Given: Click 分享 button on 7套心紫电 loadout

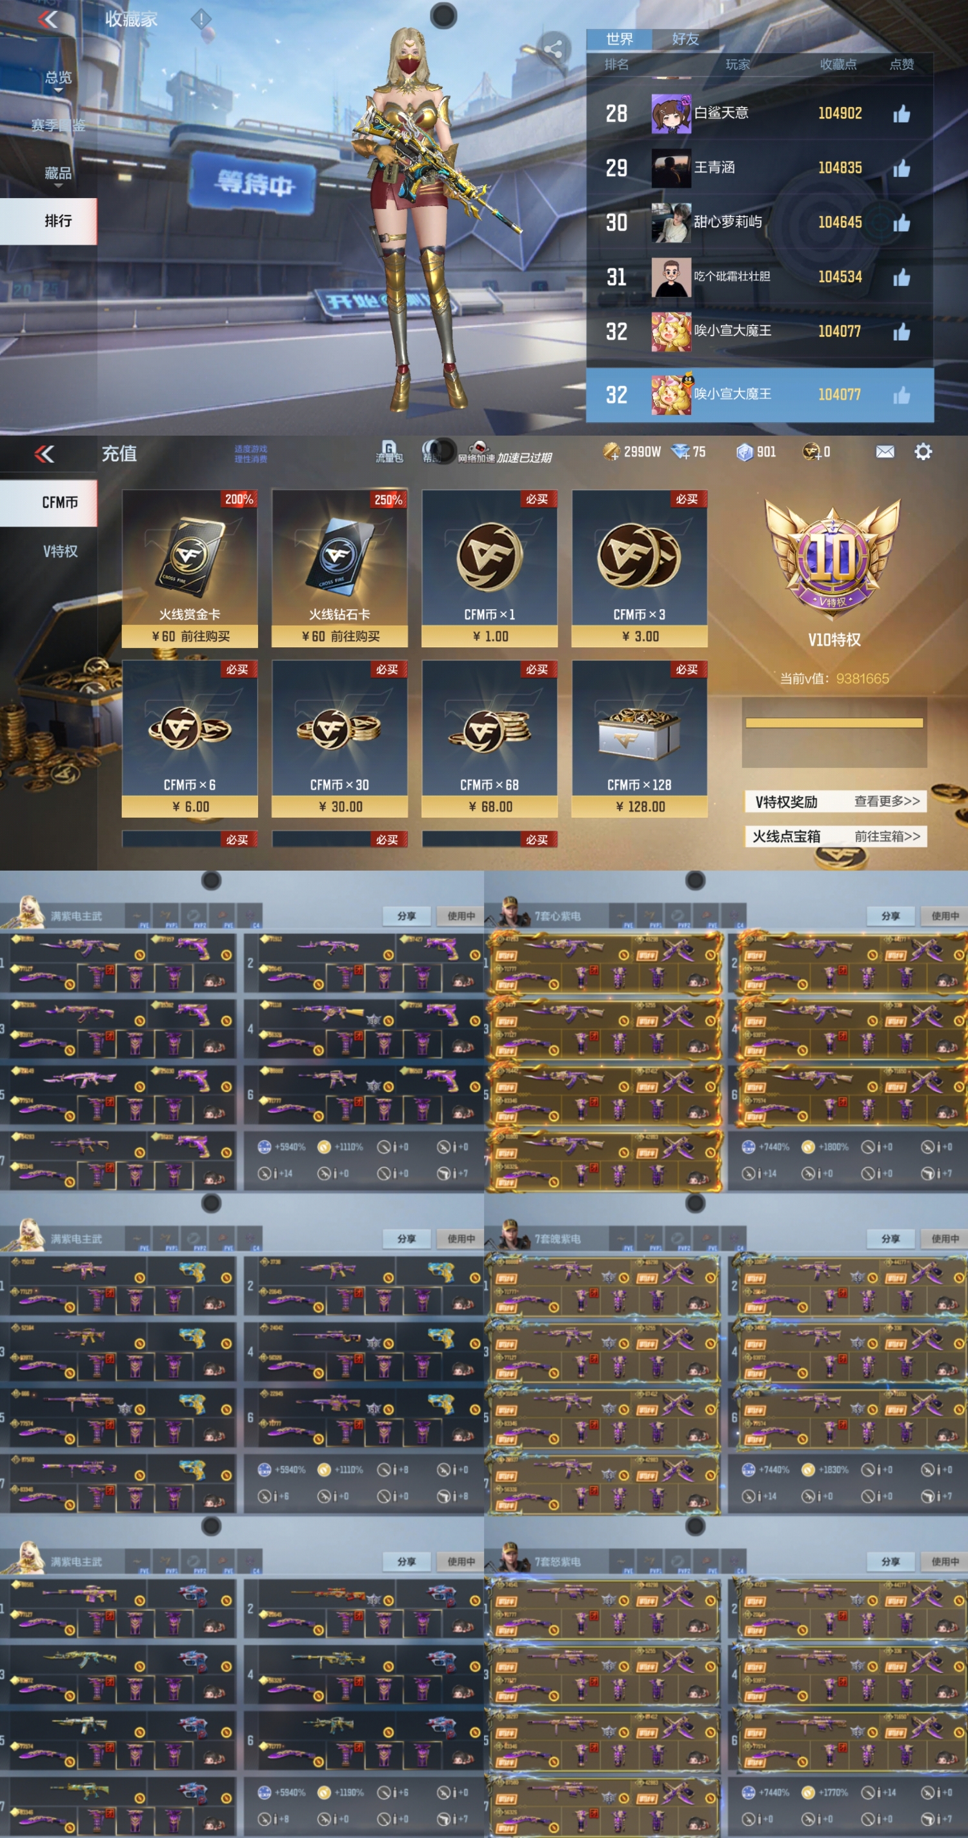Looking at the screenshot, I should pos(889,915).
